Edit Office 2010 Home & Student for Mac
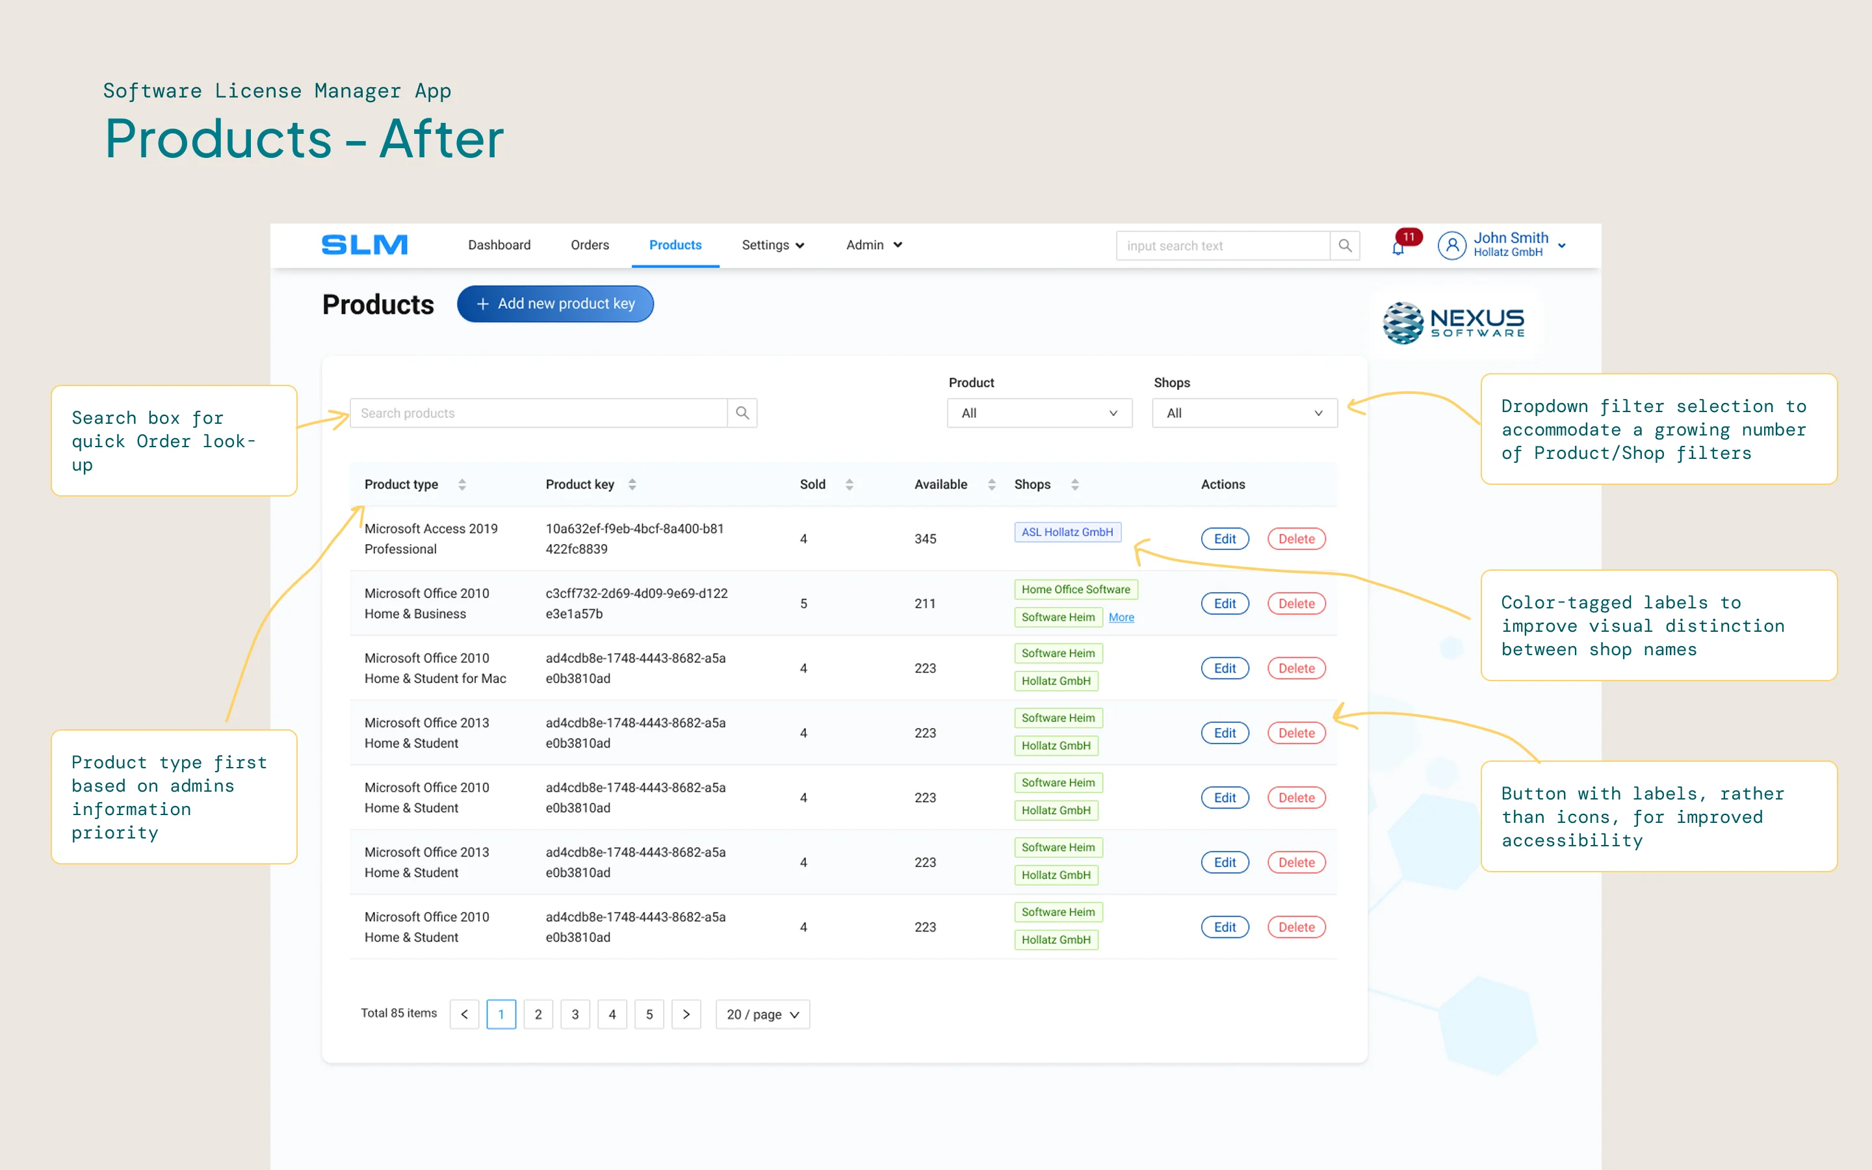Screen dimensions: 1872x1170 tap(1225, 669)
